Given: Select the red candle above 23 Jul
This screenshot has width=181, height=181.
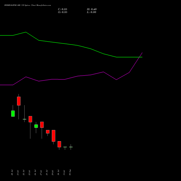Looking at the screenshot, I should click(x=30, y=119).
